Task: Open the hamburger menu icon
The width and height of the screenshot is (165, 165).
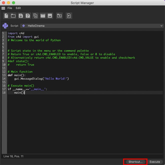Action: 3,8
